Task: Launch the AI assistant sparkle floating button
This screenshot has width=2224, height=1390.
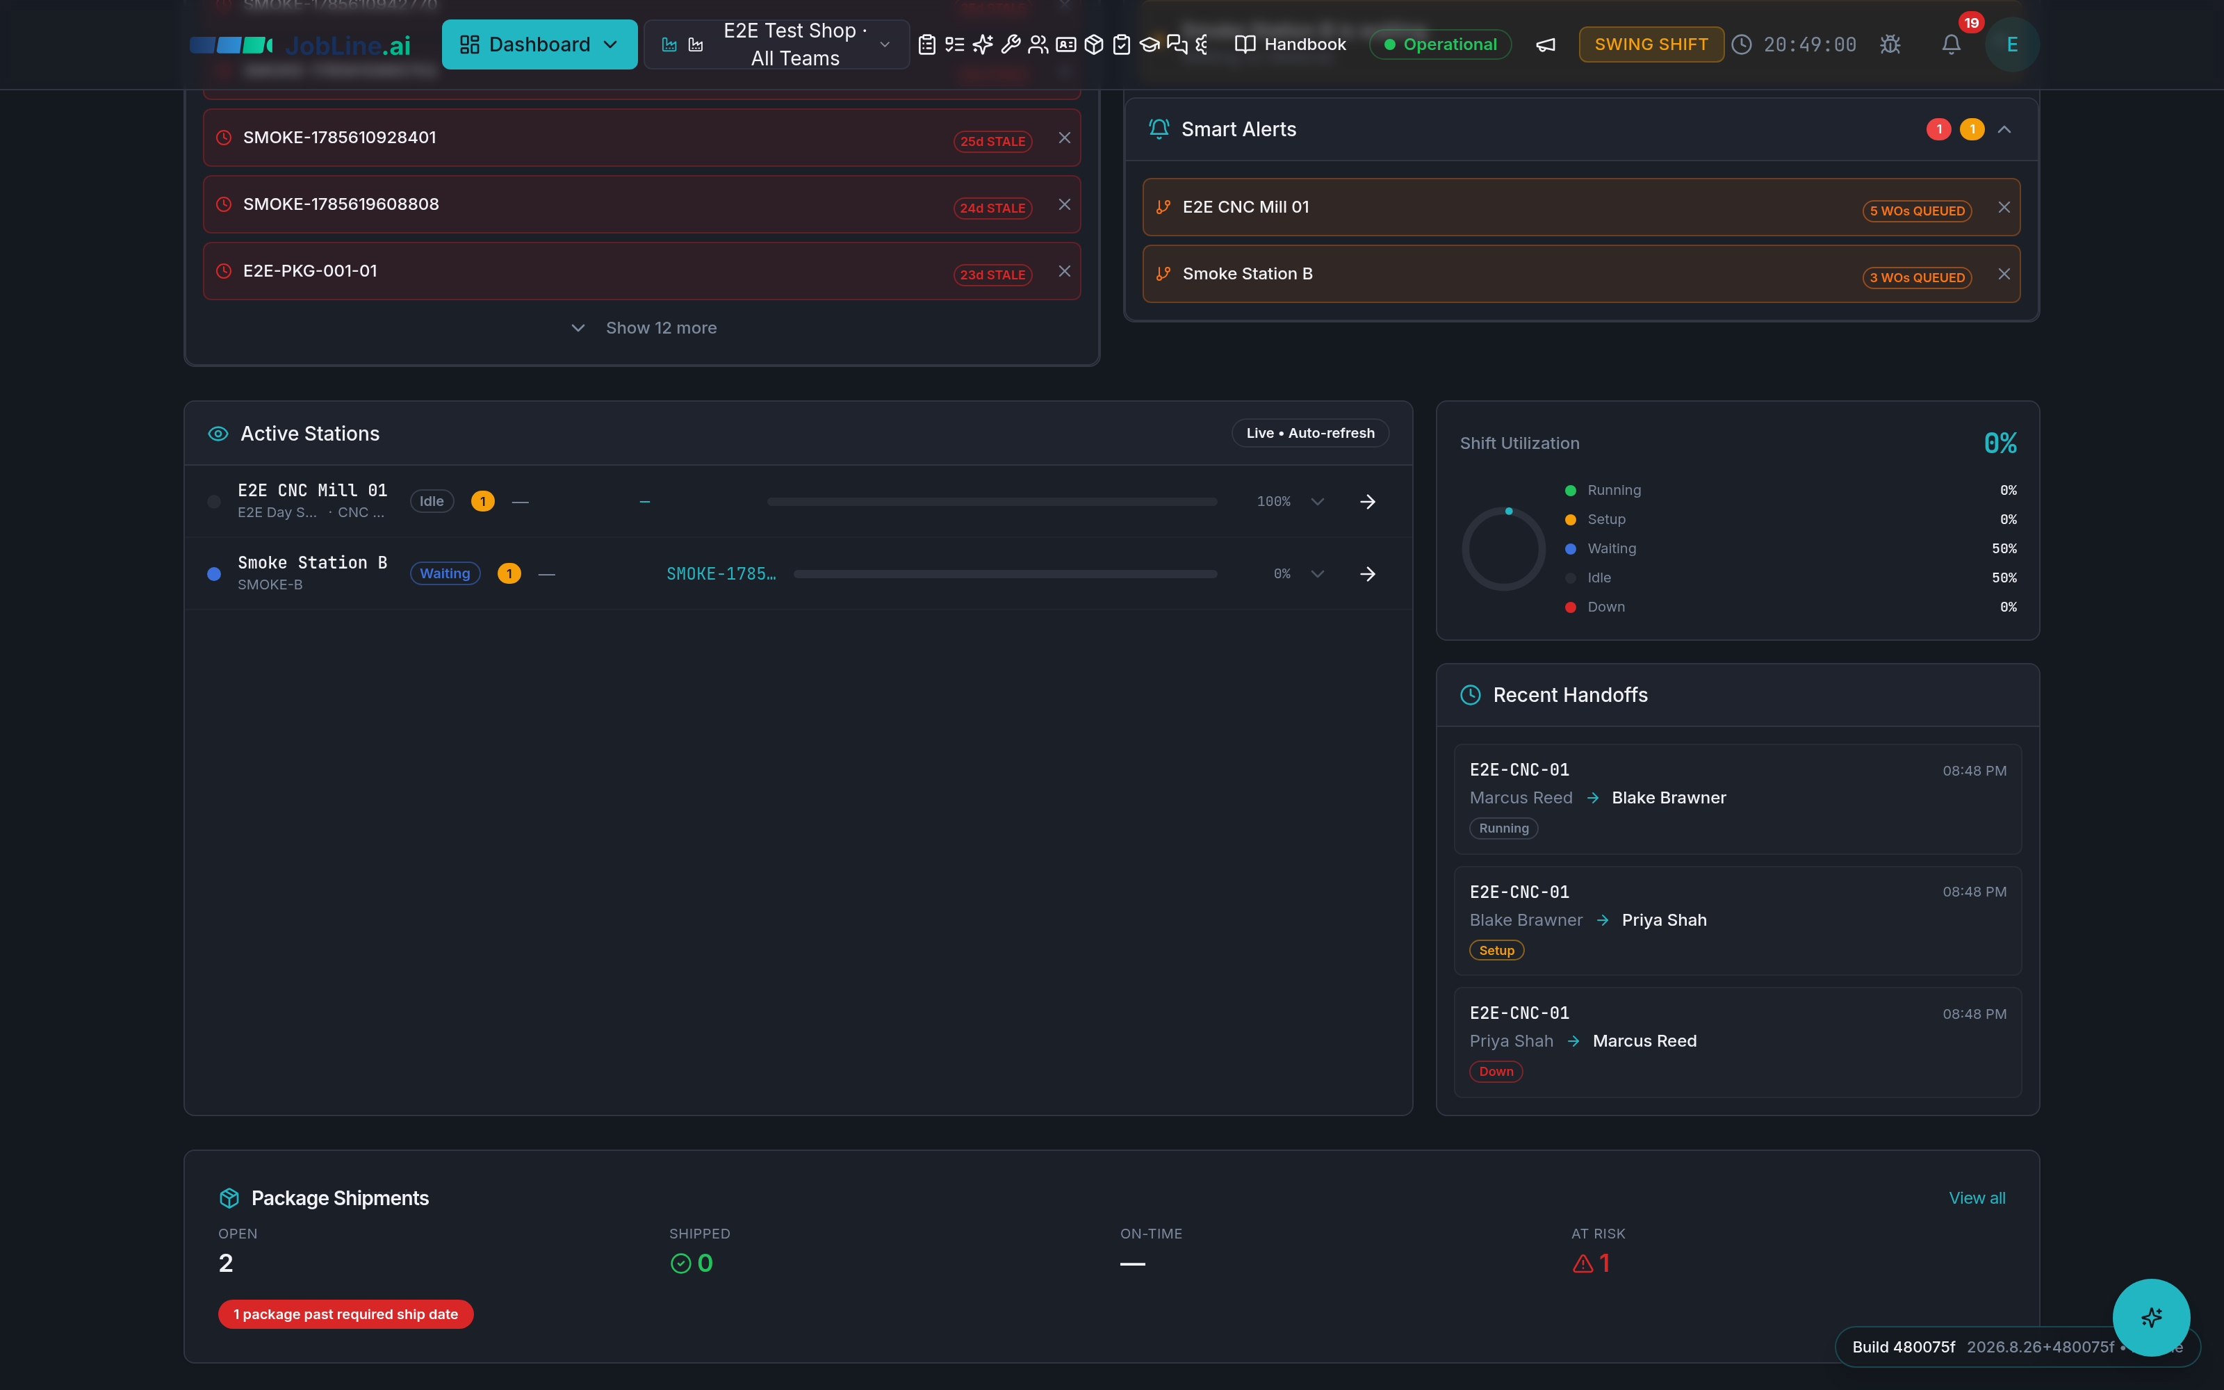Action: point(2150,1318)
